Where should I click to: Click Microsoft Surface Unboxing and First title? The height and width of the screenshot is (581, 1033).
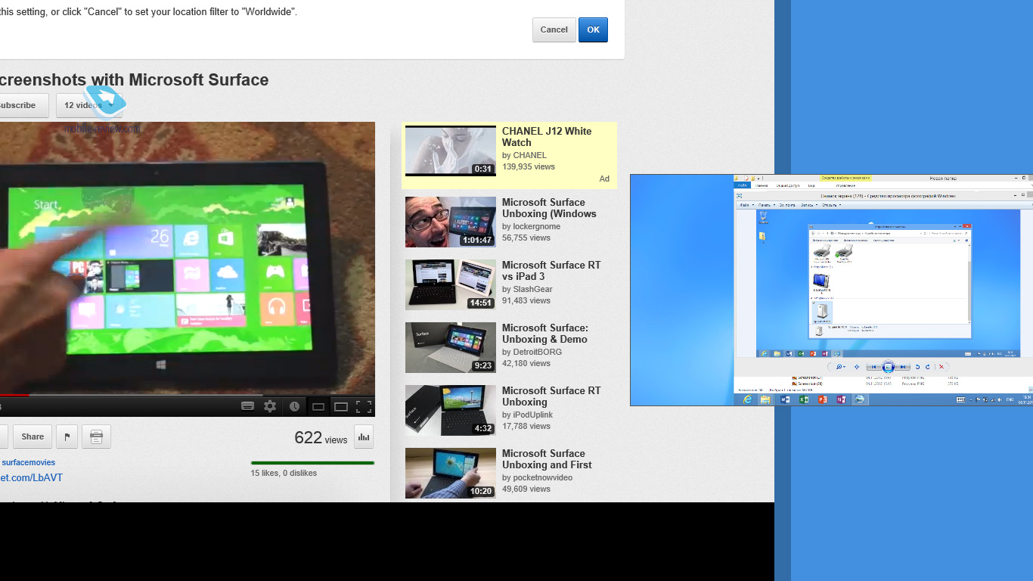click(x=547, y=459)
